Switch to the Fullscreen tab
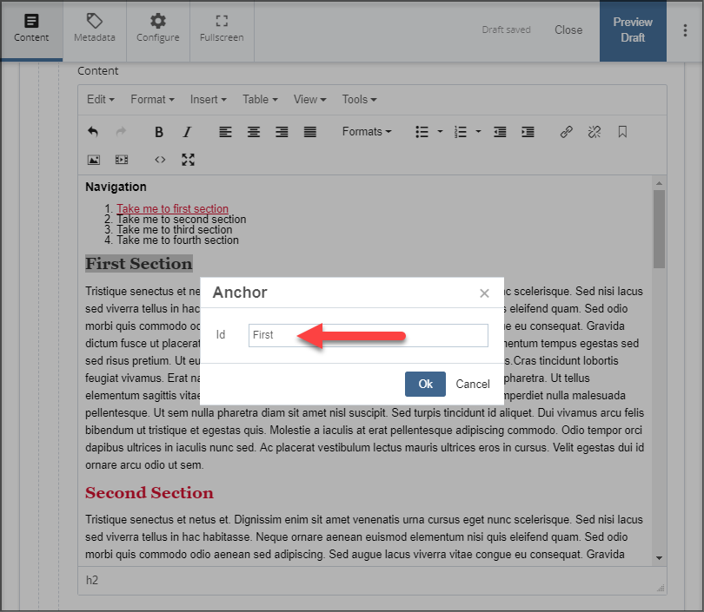 click(222, 30)
